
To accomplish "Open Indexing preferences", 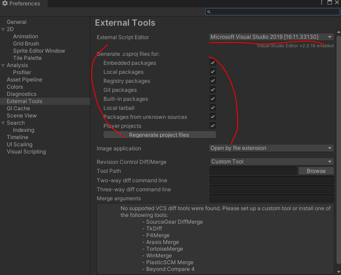I will click(x=23, y=130).
